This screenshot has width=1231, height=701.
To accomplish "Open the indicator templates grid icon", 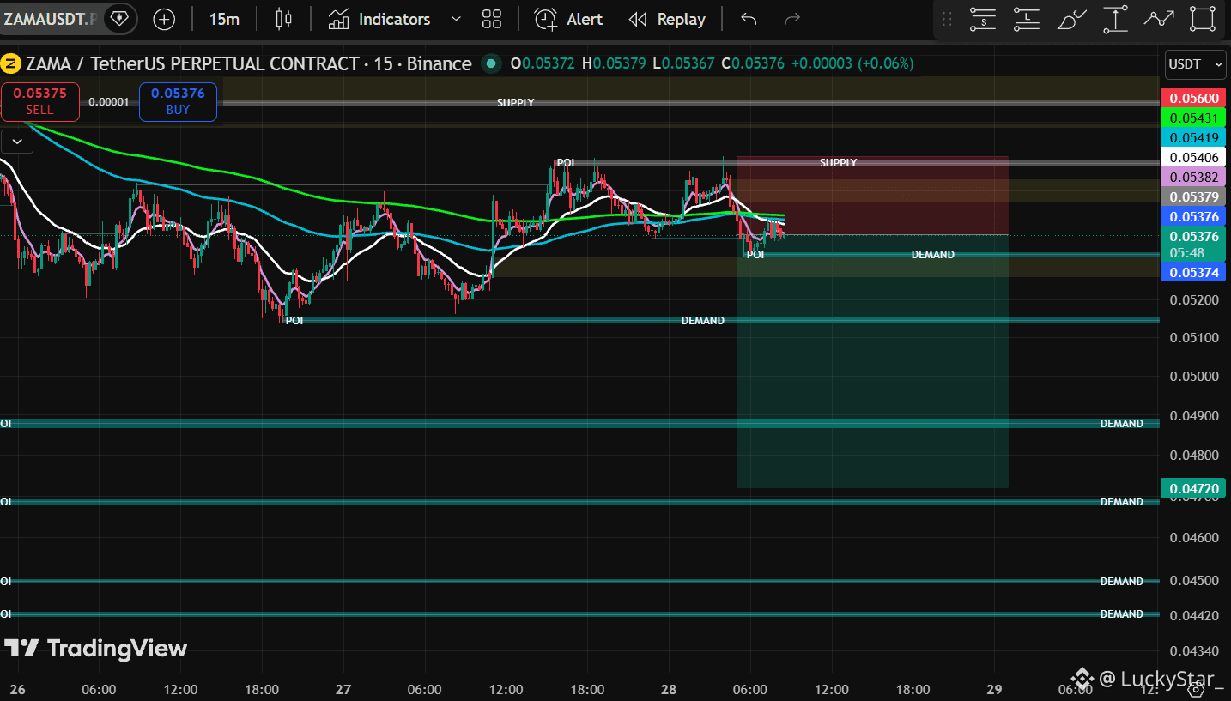I will pyautogui.click(x=492, y=19).
